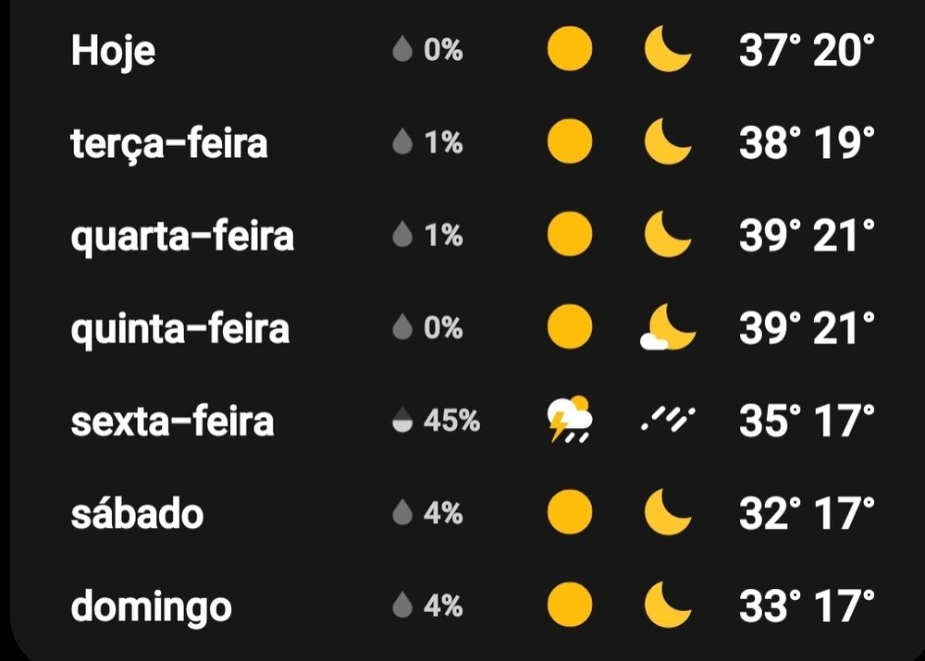Click the 32° 17° temperatures for sábado
This screenshot has height=661, width=925.
[x=807, y=513]
